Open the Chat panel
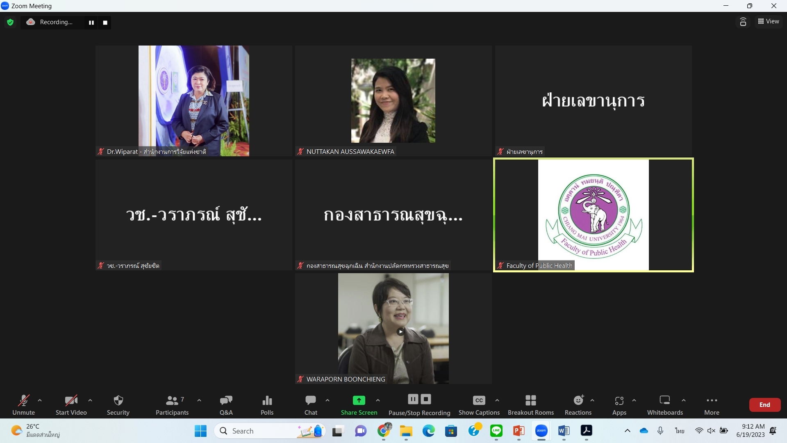Image resolution: width=787 pixels, height=443 pixels. [311, 404]
